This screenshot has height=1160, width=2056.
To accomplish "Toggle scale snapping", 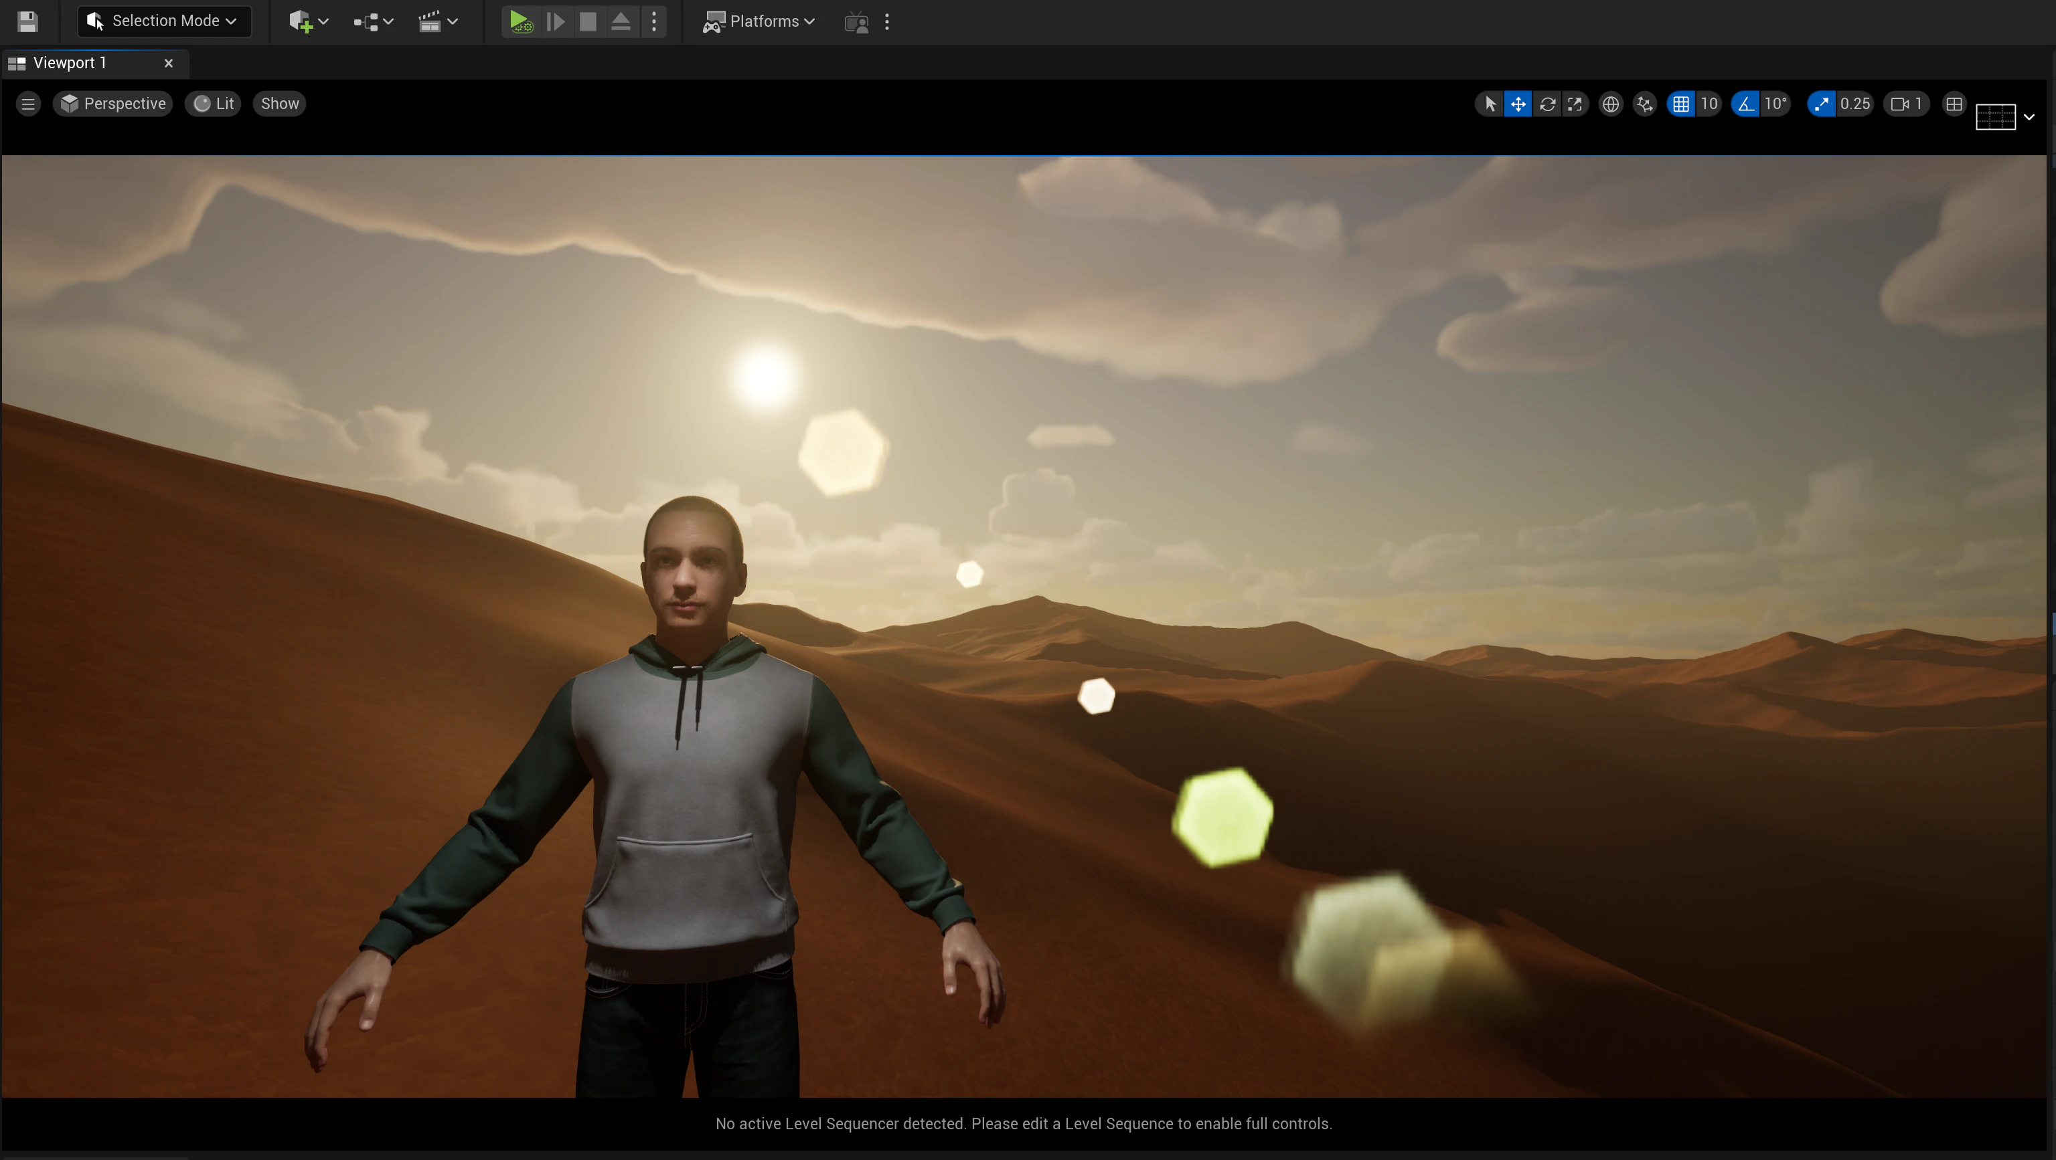I will point(1822,104).
